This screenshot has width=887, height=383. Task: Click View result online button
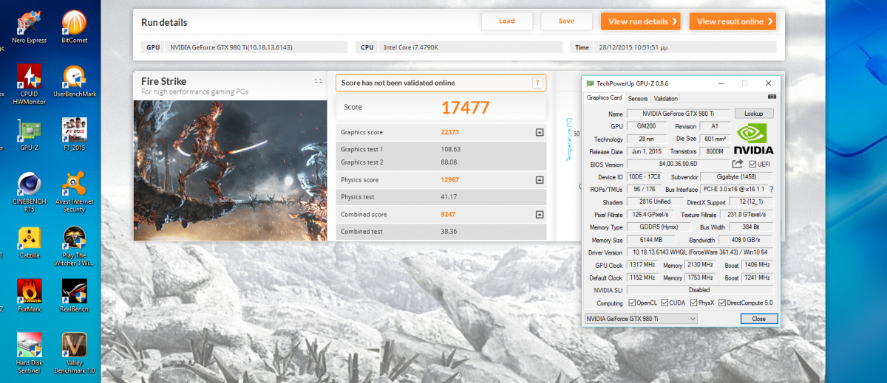click(733, 21)
